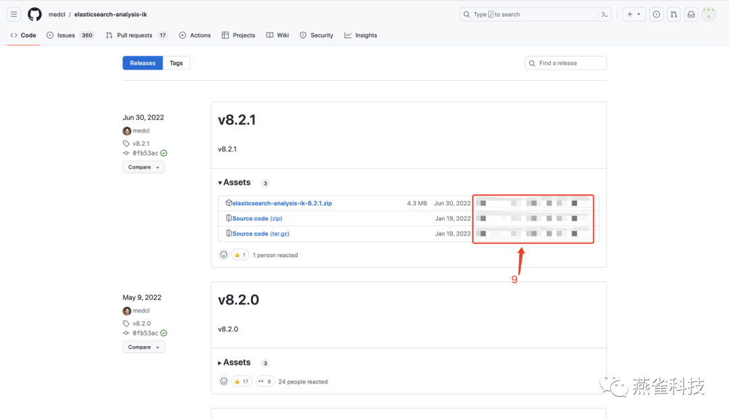Toggle the thumbs-up 17 reaction on v8.2.0
Screen dimensions: 729x419
pos(241,381)
